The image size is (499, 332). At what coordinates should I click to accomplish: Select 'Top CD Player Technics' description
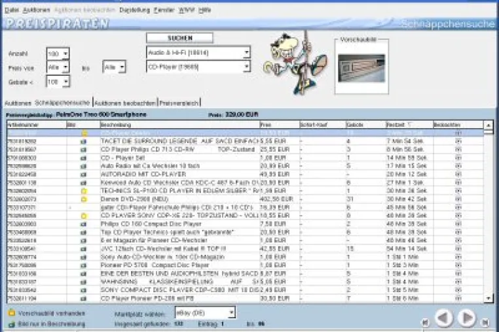click(167, 232)
